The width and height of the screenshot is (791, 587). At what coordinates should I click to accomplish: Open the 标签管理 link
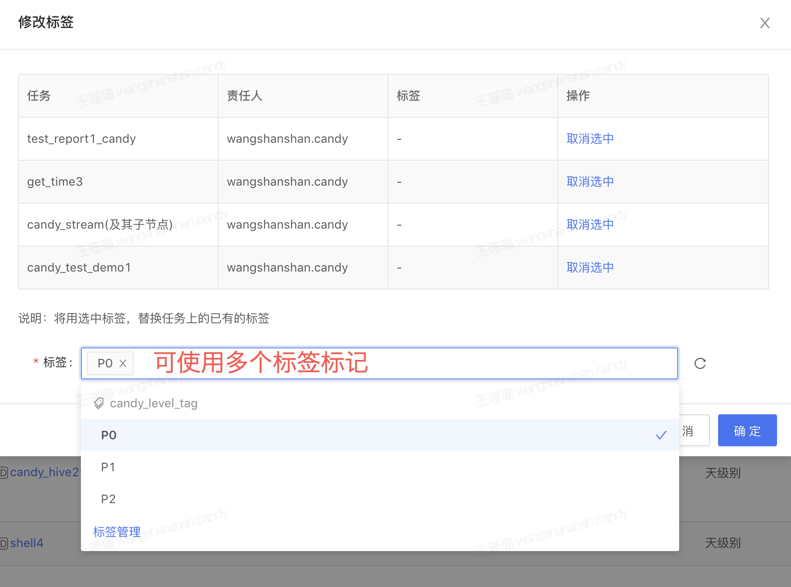(x=117, y=532)
